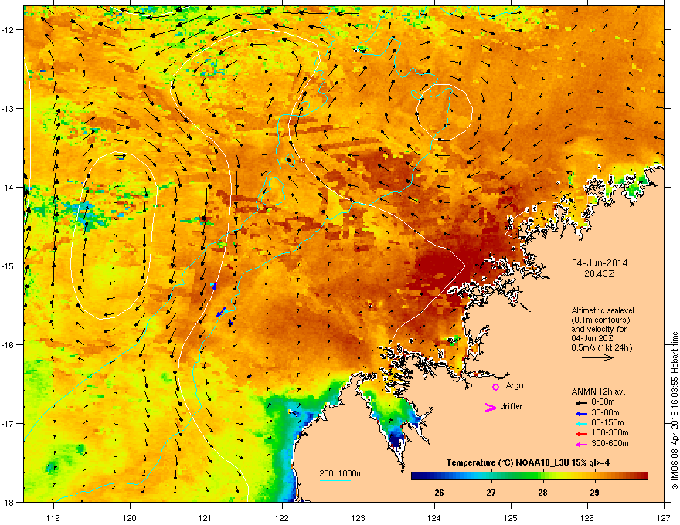Click colorbar tick label 27
Image resolution: width=680 pixels, height=525 pixels.
[491, 493]
